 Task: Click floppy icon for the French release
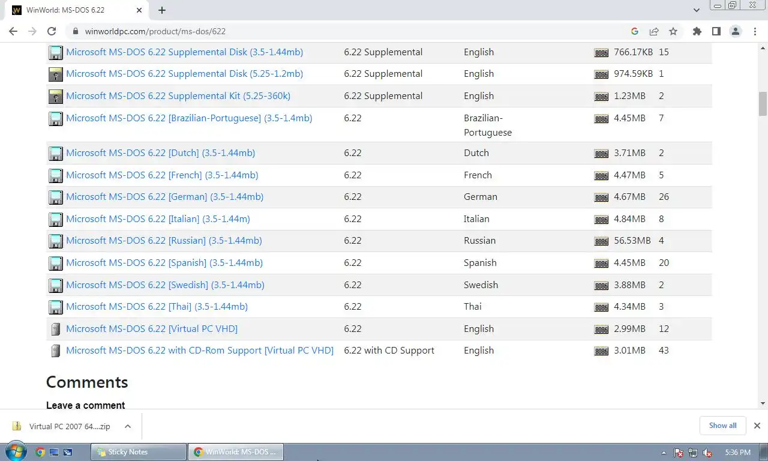point(55,175)
